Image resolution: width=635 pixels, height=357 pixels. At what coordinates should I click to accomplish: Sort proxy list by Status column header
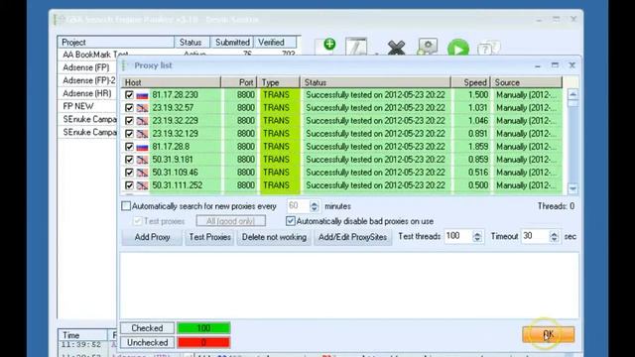point(375,82)
